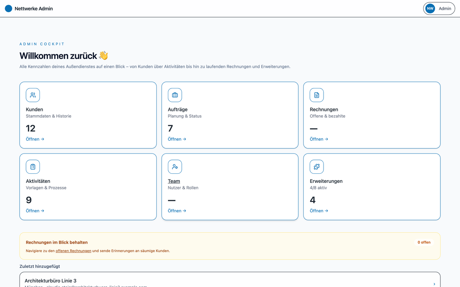460x287 pixels.
Task: Click the Kunden people icon
Action: coord(33,95)
